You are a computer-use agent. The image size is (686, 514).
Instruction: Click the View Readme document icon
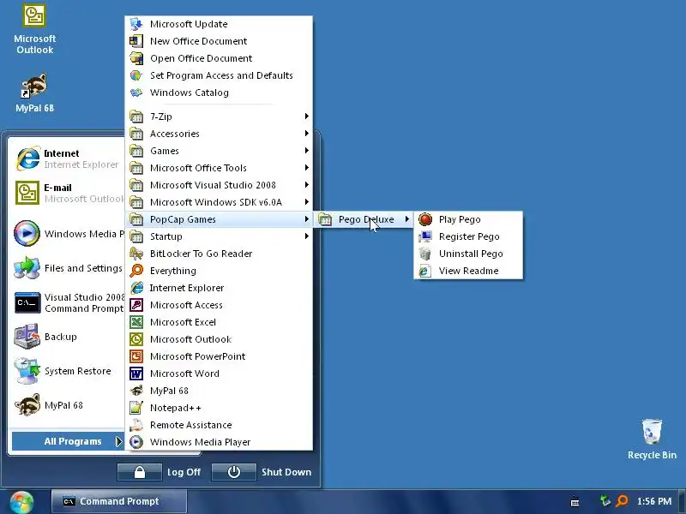tap(424, 271)
